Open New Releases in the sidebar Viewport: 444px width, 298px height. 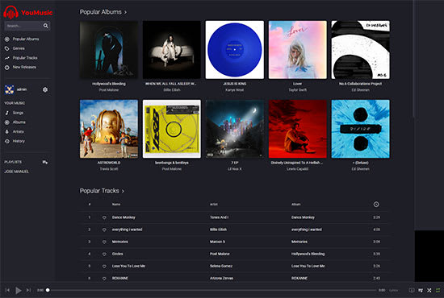[x=24, y=67]
